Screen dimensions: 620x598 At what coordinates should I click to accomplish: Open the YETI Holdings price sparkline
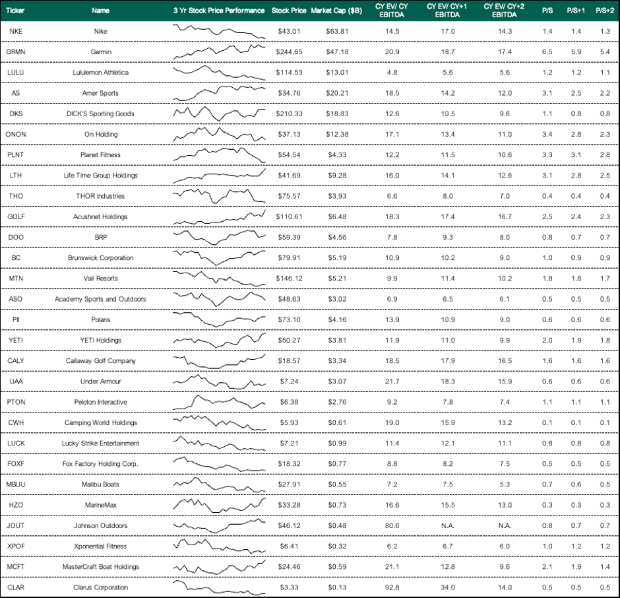pos(220,340)
